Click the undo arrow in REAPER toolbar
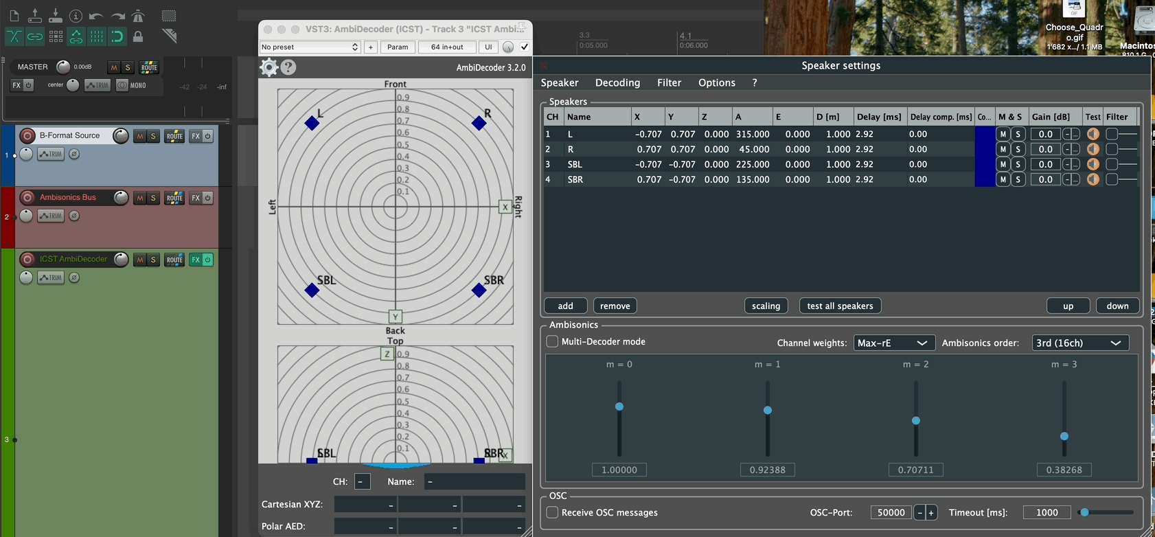 (97, 15)
